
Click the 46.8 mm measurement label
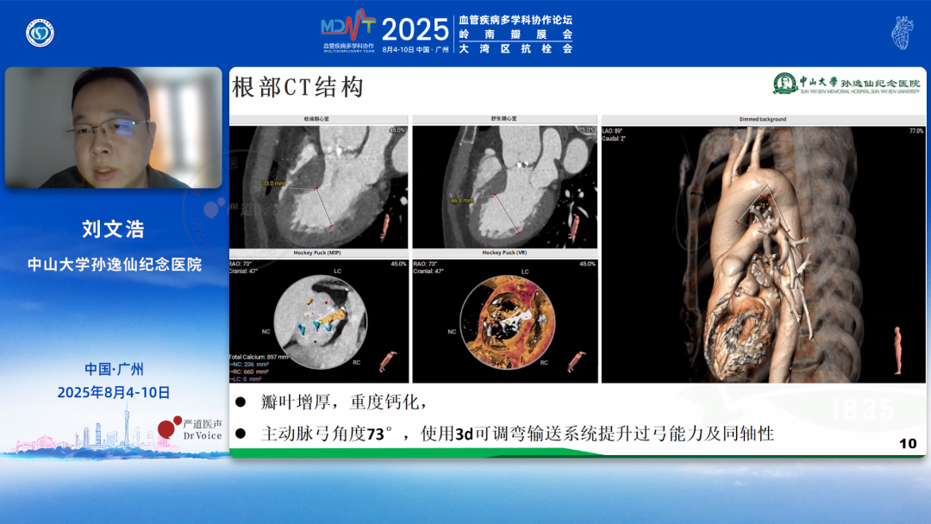[x=462, y=199]
